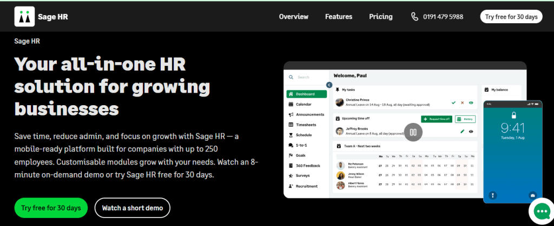The image size is (554, 226).
Task: Click Jenny Wilson's avatar
Action: click(x=341, y=175)
